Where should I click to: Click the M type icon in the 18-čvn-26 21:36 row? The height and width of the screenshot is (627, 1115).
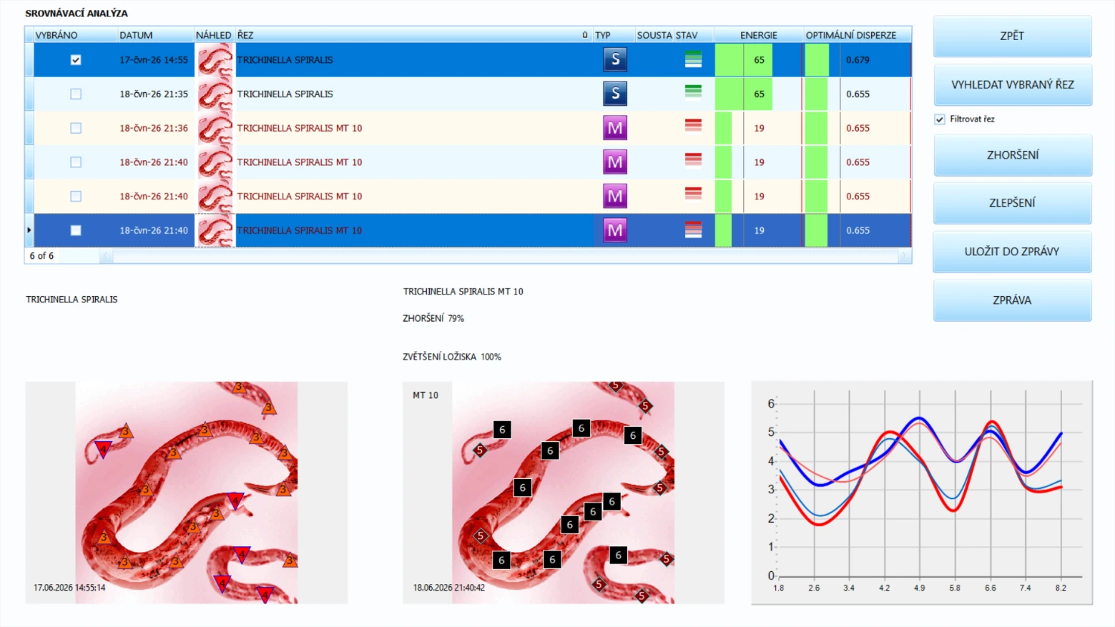click(615, 128)
